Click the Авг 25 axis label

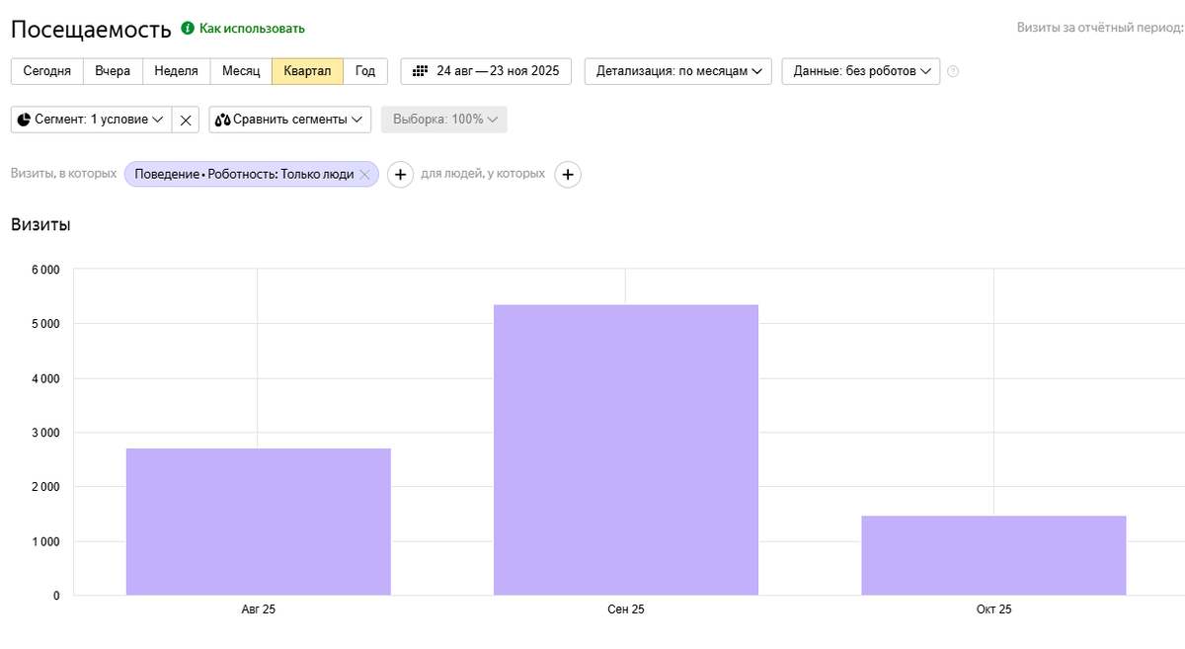tap(259, 609)
